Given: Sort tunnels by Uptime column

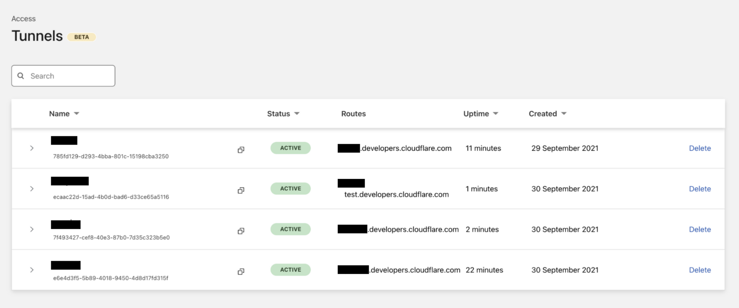Looking at the screenshot, I should click(x=481, y=114).
